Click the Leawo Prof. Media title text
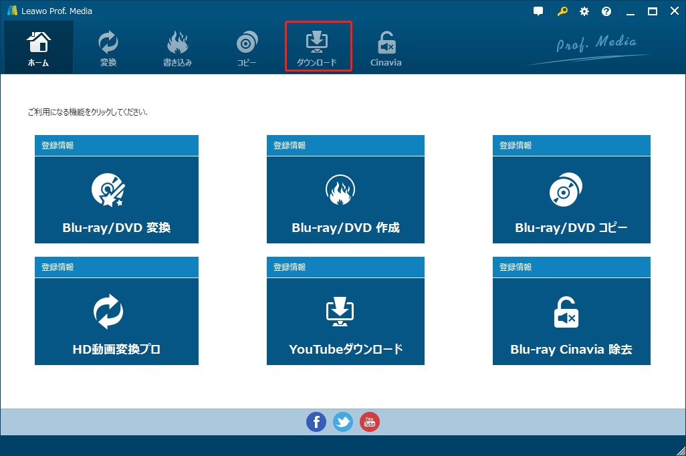 pyautogui.click(x=57, y=11)
